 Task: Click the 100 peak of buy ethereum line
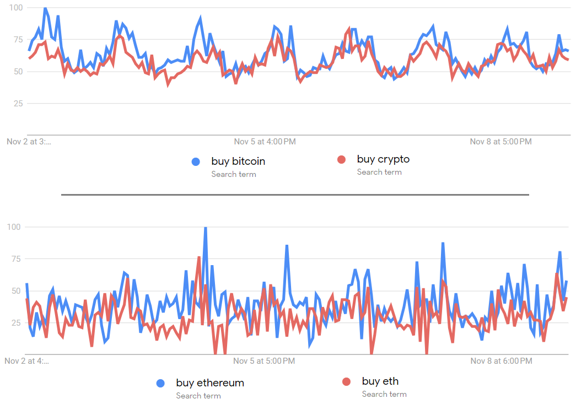tap(205, 228)
